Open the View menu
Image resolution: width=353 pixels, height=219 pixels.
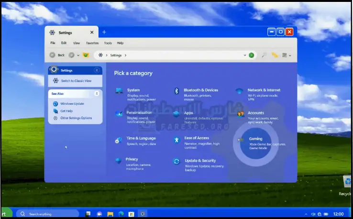point(77,43)
